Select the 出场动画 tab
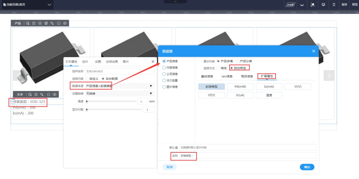This screenshot has height=179, width=359. [x=112, y=62]
